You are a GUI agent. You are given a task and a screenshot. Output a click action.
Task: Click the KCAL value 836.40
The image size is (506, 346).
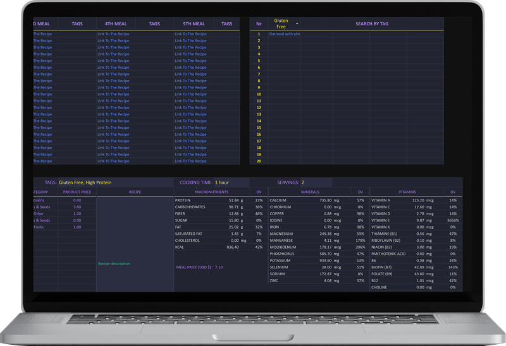[233, 247]
